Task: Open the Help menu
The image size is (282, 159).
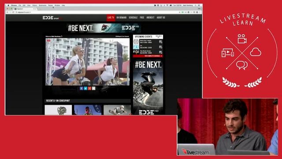Action: click(63, 5)
